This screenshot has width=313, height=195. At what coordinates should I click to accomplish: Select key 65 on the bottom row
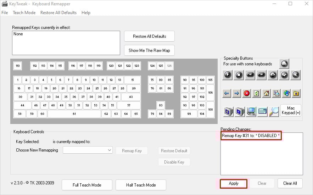pyautogui.click(x=136, y=114)
